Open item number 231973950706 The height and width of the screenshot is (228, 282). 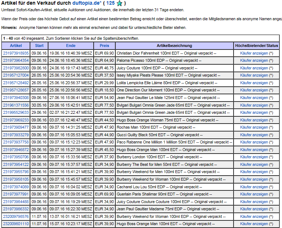tap(16, 157)
